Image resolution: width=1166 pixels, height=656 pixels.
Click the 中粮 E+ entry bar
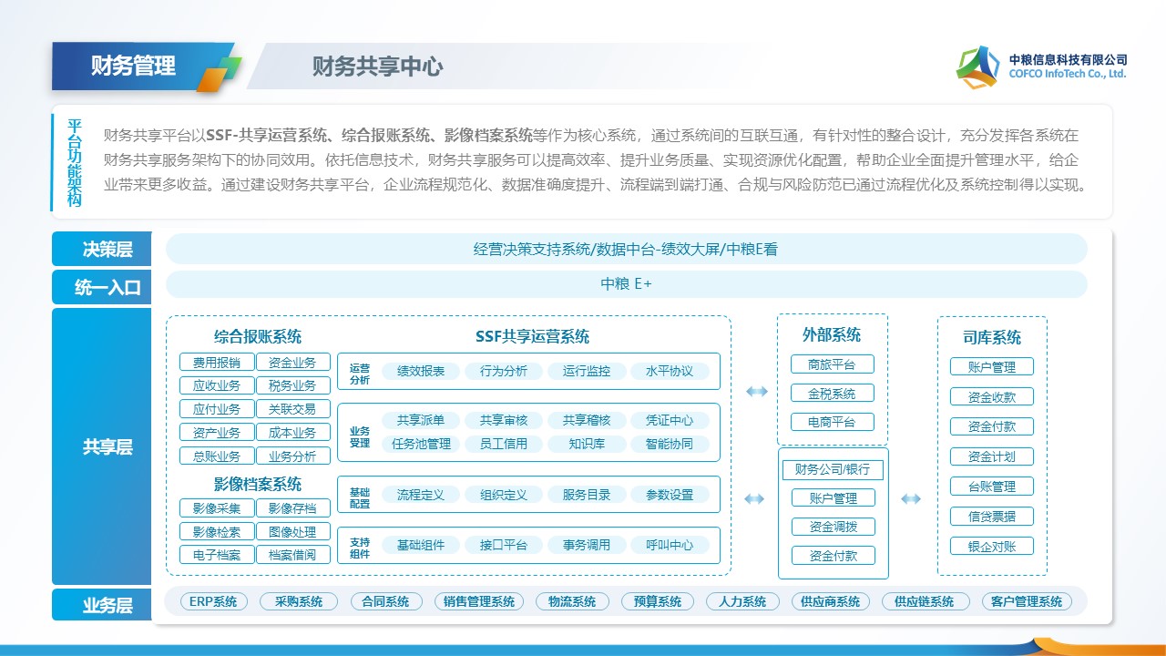tap(626, 284)
